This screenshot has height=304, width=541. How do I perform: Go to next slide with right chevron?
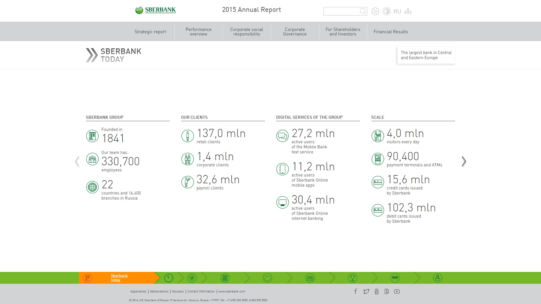[x=464, y=161]
